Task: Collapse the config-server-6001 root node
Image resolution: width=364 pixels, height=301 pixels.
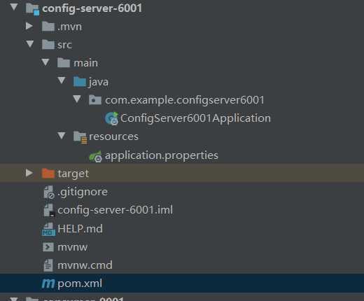Action: (14, 7)
